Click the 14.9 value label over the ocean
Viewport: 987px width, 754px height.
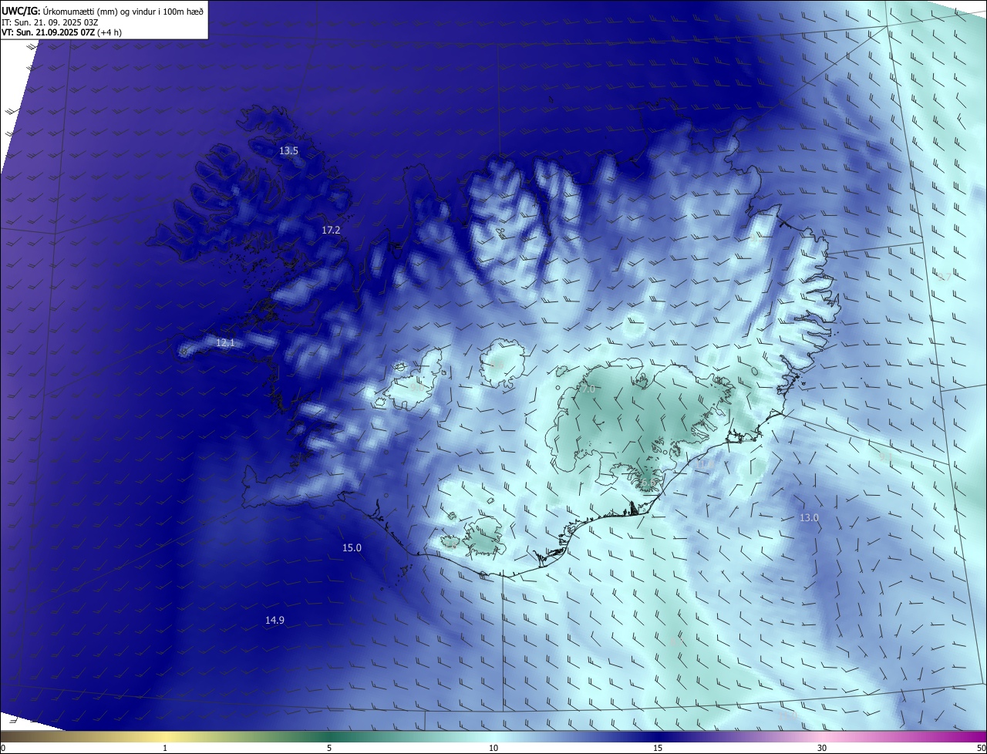point(275,620)
